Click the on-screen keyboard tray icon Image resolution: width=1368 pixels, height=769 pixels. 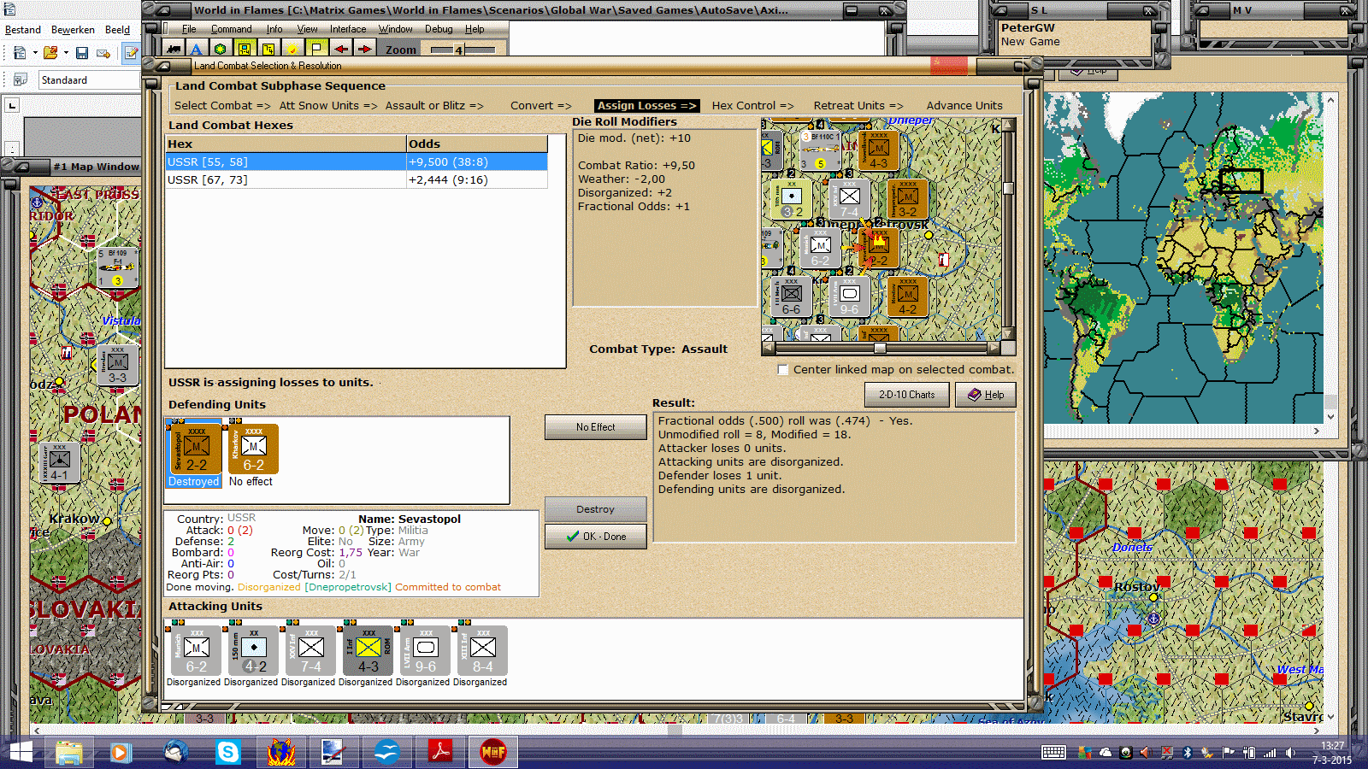click(x=1053, y=752)
